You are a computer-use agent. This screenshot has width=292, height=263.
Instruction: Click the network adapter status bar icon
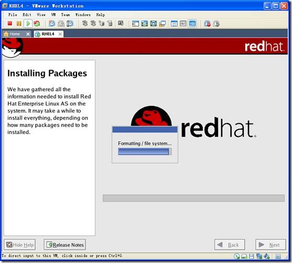(x=259, y=256)
